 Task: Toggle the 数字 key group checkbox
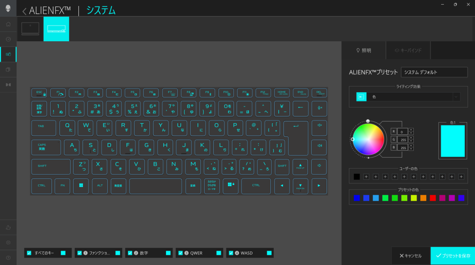(130, 253)
